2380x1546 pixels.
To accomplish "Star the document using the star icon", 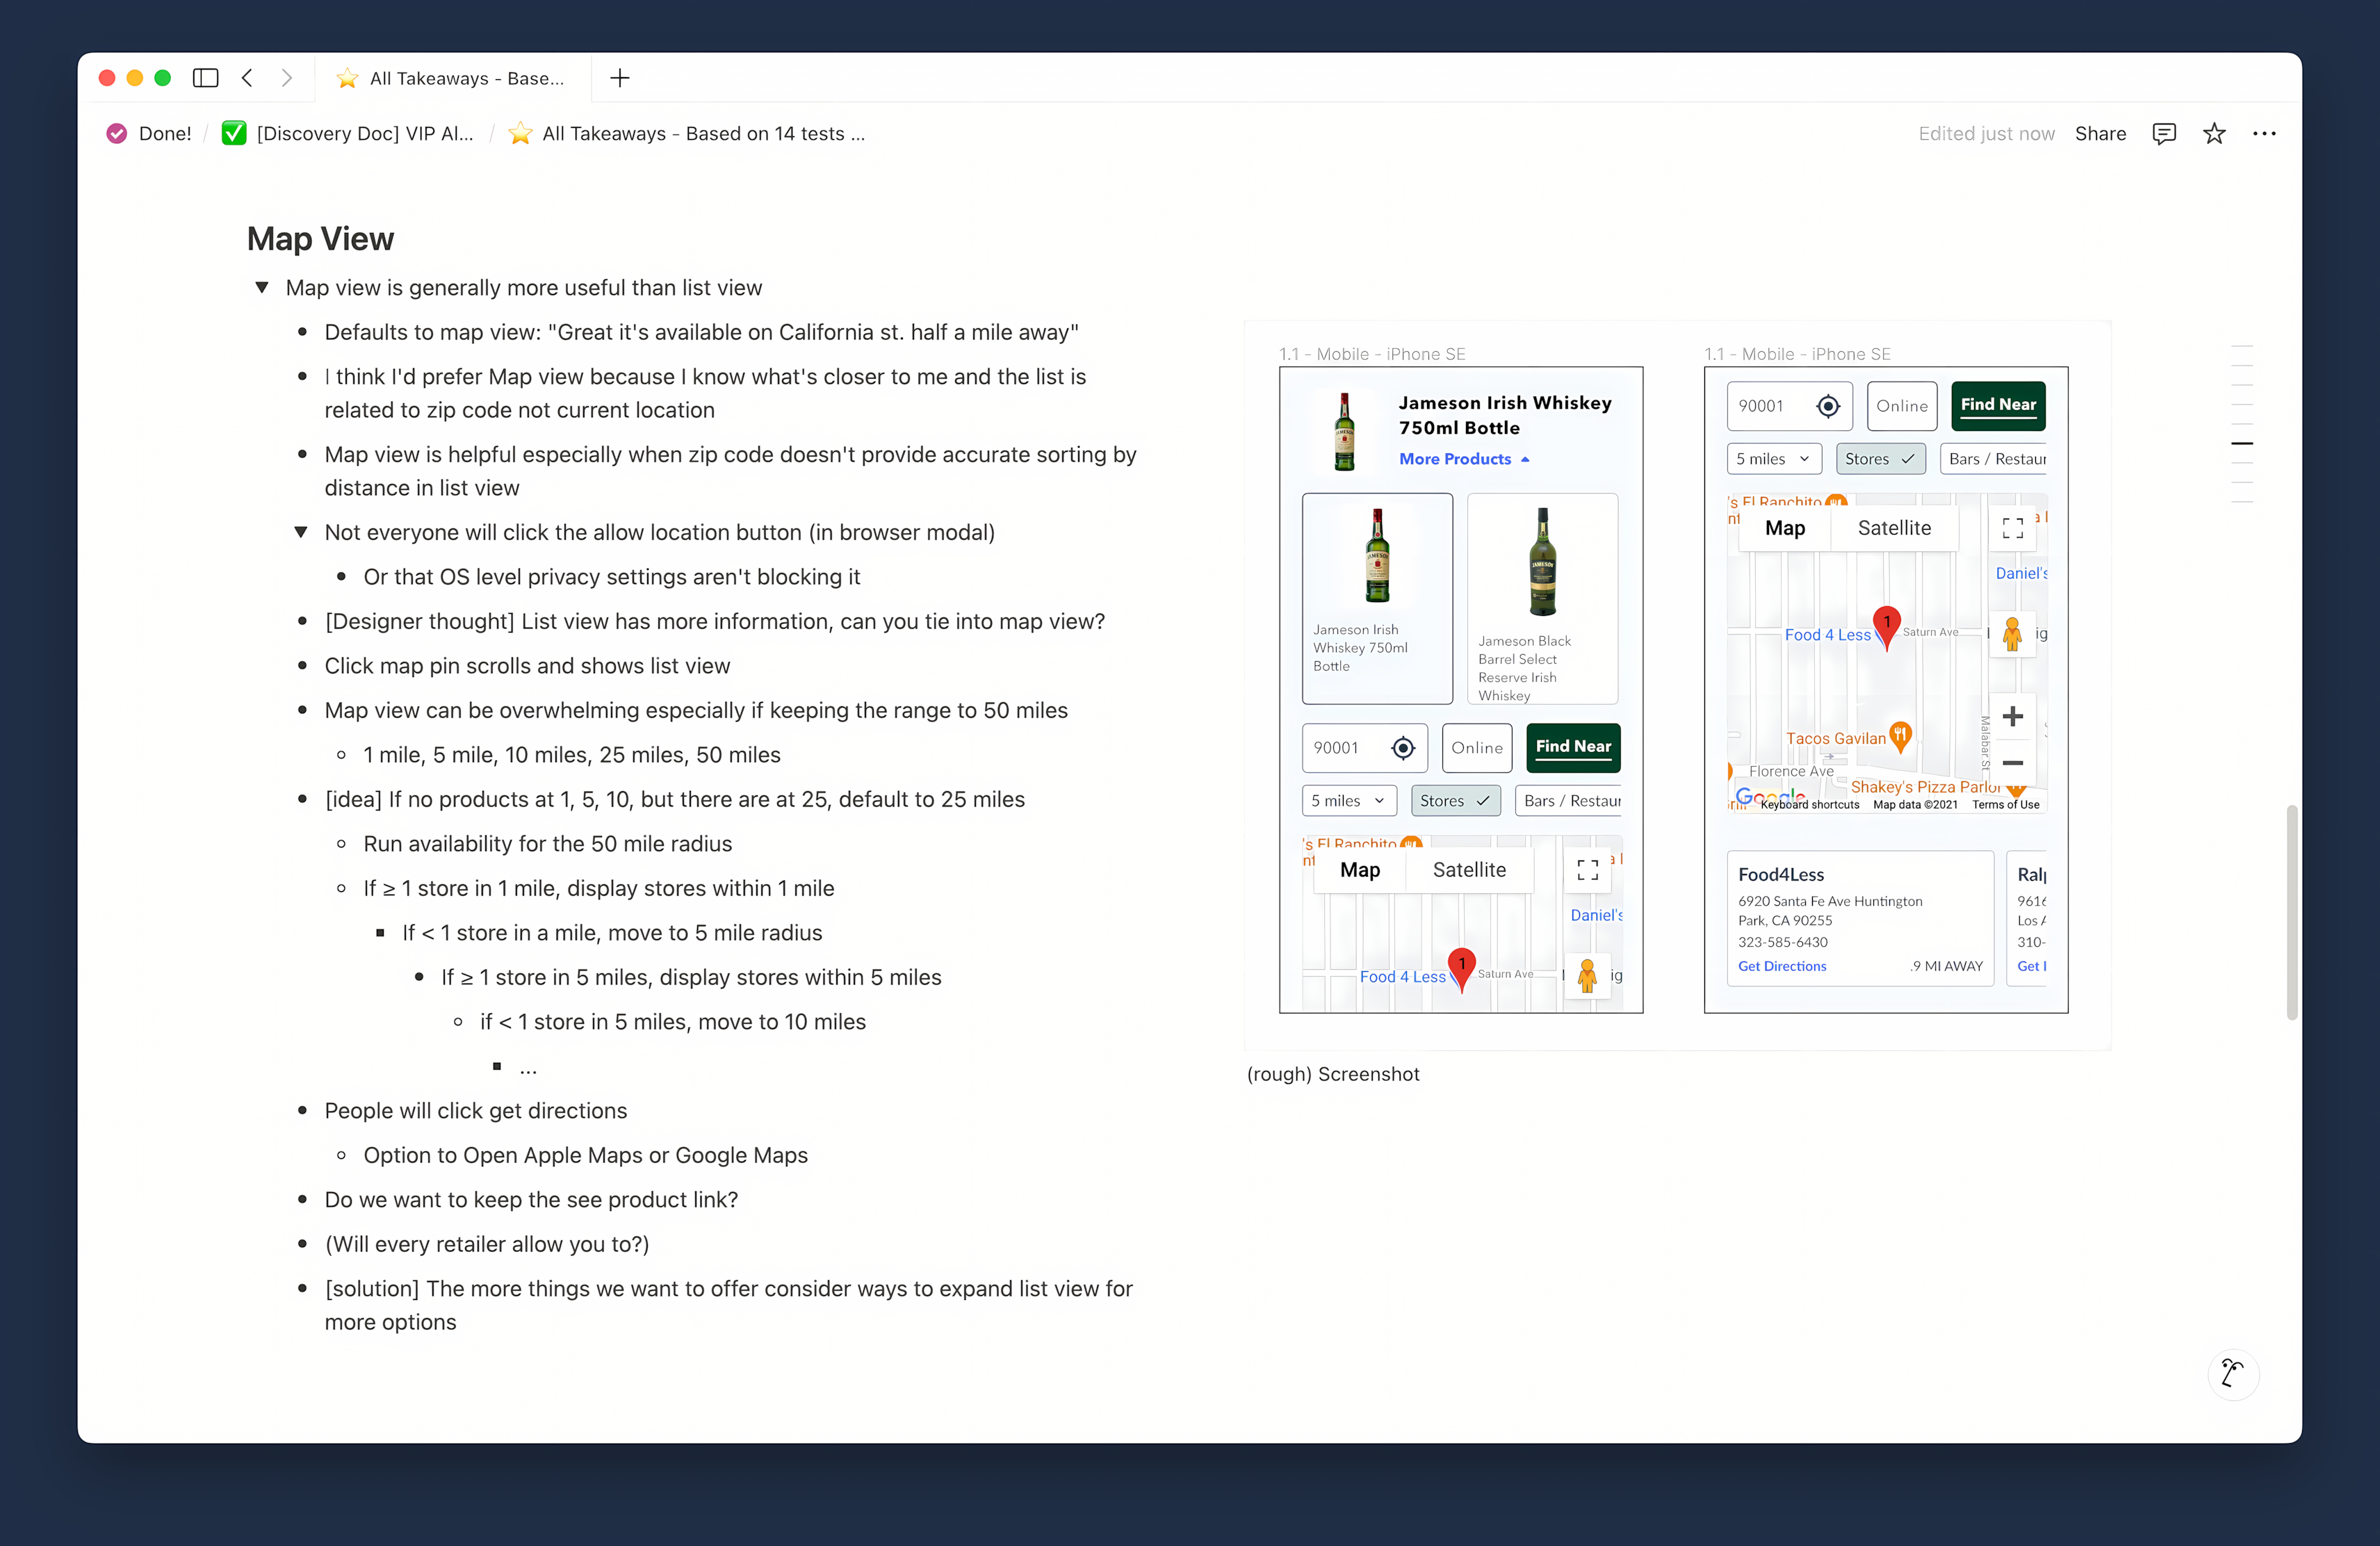I will tap(2214, 133).
